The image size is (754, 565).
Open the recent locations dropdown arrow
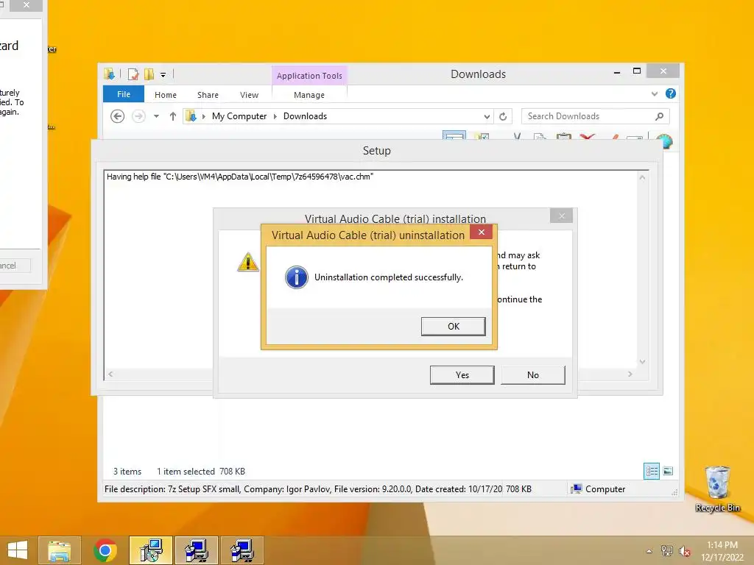click(156, 116)
